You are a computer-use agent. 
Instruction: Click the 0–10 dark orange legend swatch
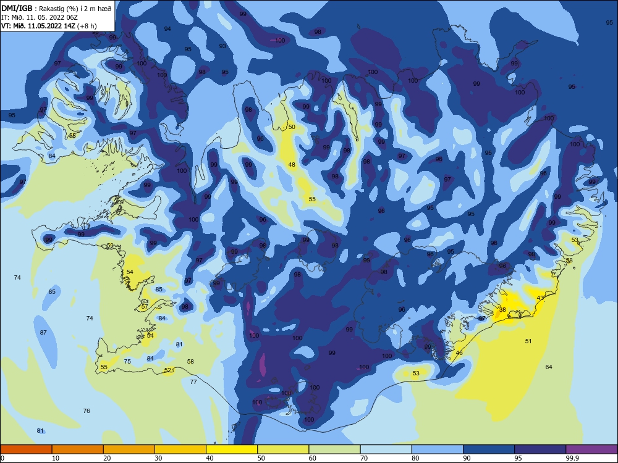tap(26, 449)
